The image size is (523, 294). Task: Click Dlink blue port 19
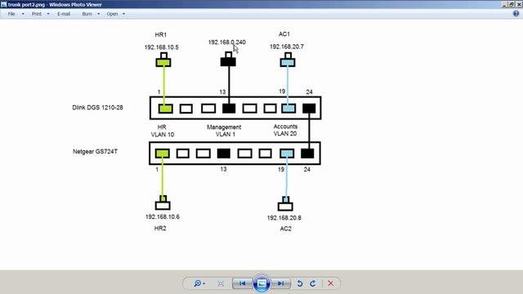click(288, 109)
